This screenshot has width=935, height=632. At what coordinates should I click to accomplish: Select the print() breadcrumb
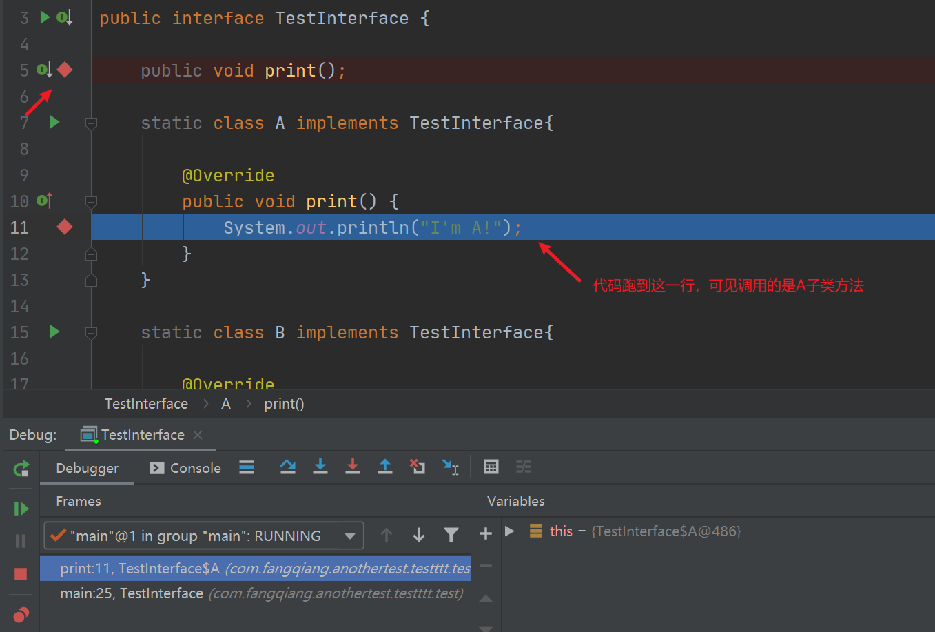pyautogui.click(x=284, y=404)
